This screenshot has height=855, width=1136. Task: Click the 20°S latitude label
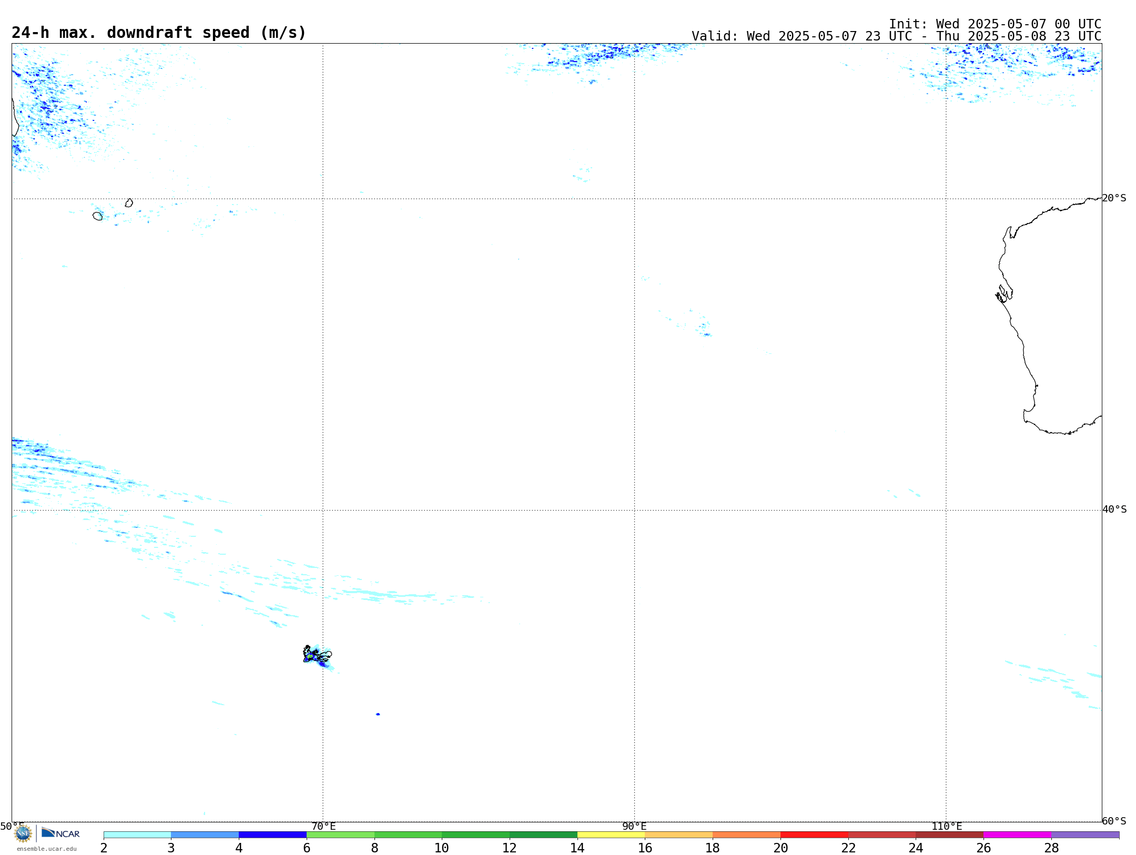pyautogui.click(x=1114, y=198)
